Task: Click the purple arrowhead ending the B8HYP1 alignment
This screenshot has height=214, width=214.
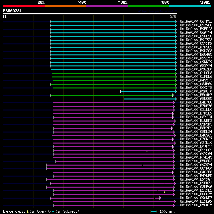Action: point(172,129)
